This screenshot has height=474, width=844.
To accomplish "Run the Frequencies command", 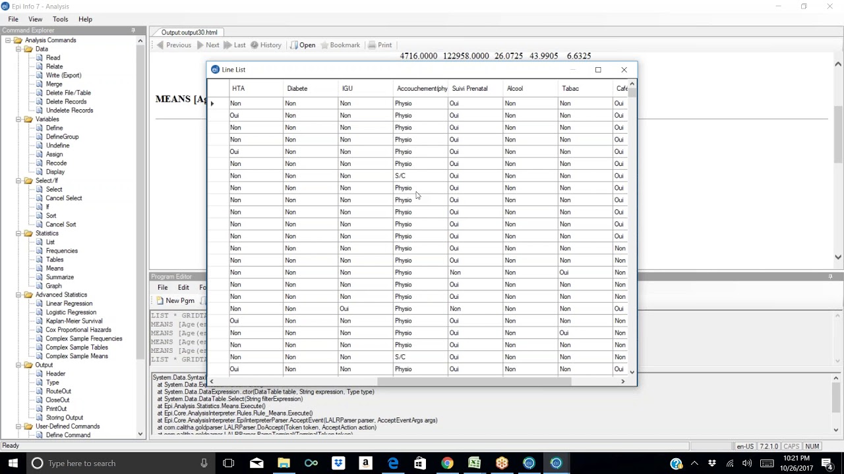I will [x=61, y=251].
